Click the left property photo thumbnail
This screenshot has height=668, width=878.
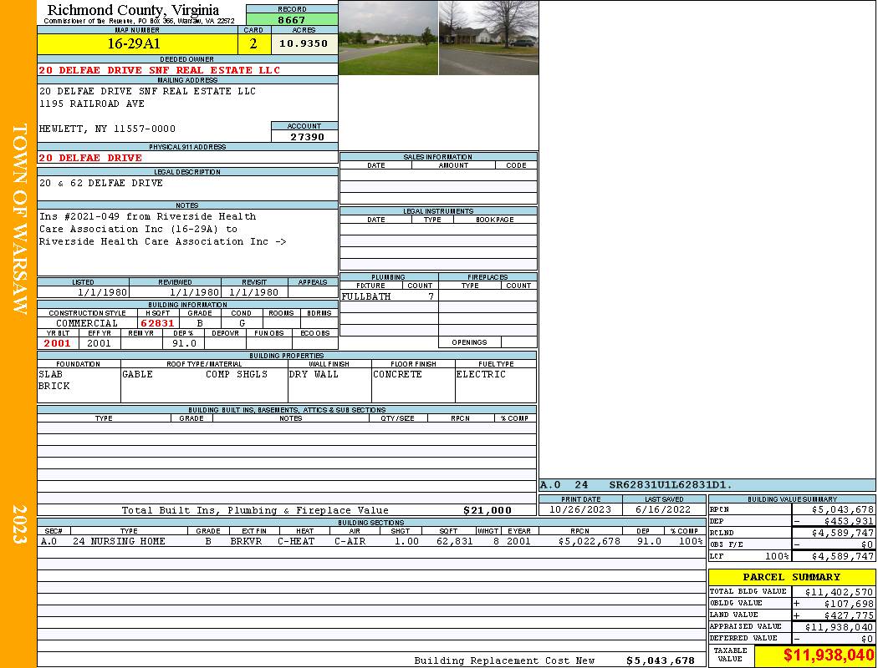(x=388, y=38)
